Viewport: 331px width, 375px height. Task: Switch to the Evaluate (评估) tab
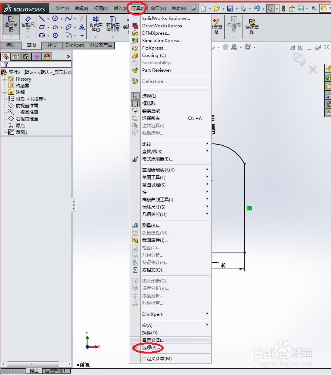(x=52, y=45)
